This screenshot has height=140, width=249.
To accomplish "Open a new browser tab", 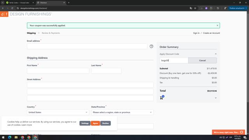I will 68,3.
